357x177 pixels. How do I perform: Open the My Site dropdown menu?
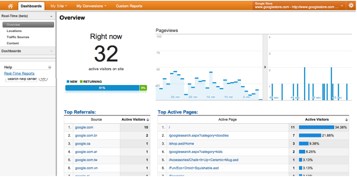[59, 6]
